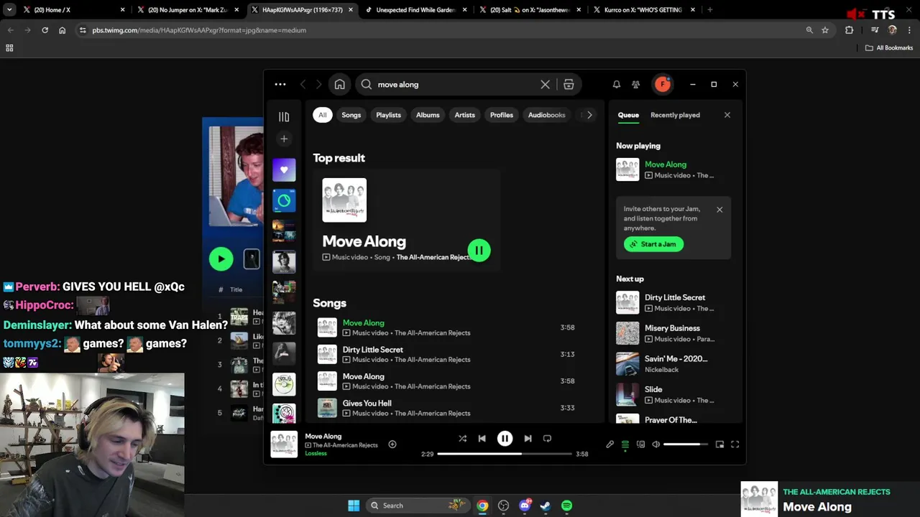Add Move Along to Liked Songs
Screen dimensions: 920x517
392,444
